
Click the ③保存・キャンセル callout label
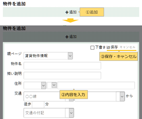pyautogui.click(x=118, y=56)
